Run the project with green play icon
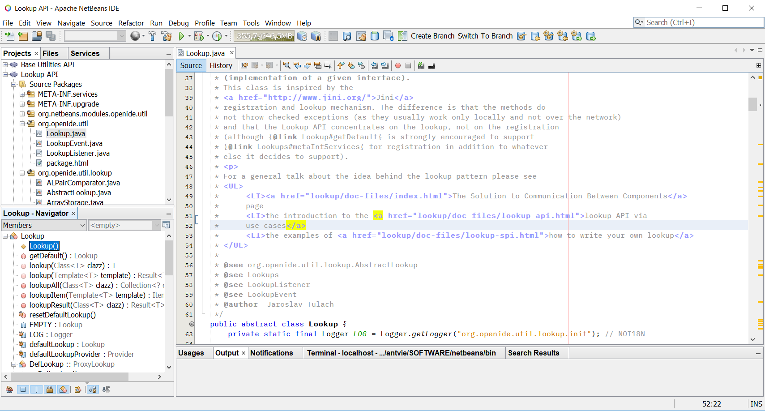Viewport: 765px width, 411px height. (181, 36)
